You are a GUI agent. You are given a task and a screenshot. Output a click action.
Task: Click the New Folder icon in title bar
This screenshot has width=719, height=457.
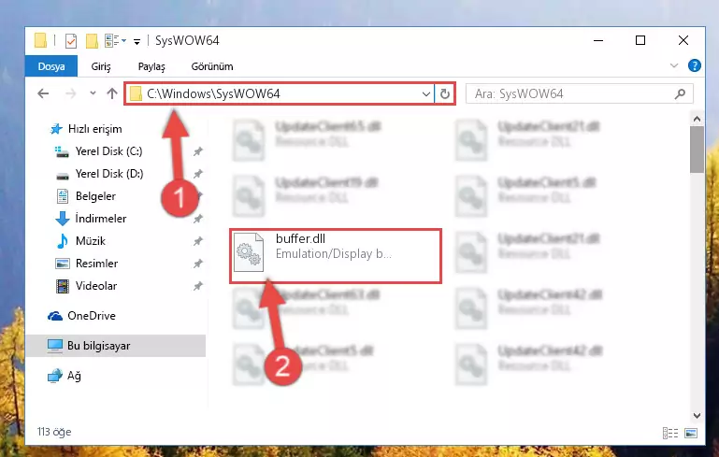(x=92, y=41)
